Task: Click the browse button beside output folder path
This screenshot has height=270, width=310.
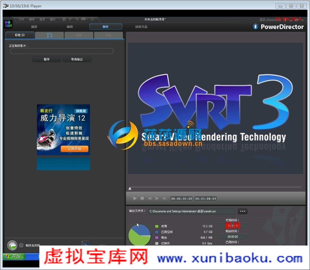Action: (x=243, y=211)
